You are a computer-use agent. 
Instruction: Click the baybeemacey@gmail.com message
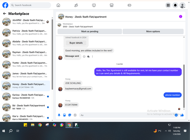tap(78, 89)
